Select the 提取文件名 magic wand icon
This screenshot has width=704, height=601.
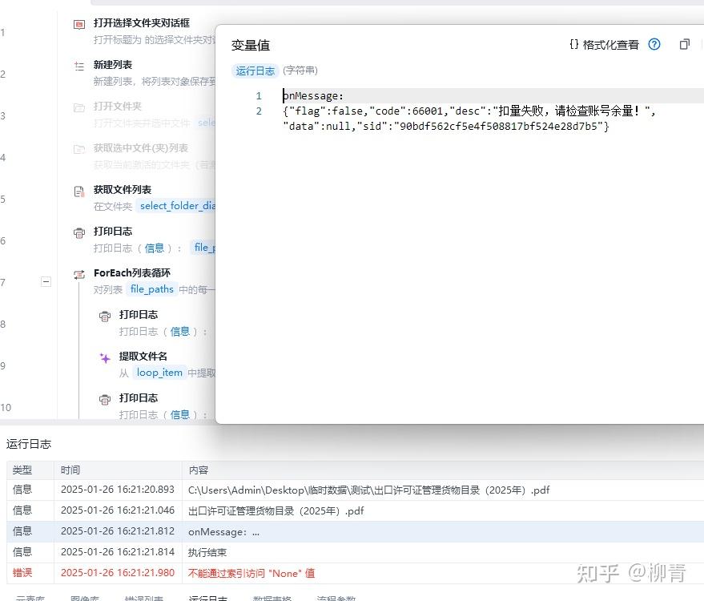tap(104, 356)
